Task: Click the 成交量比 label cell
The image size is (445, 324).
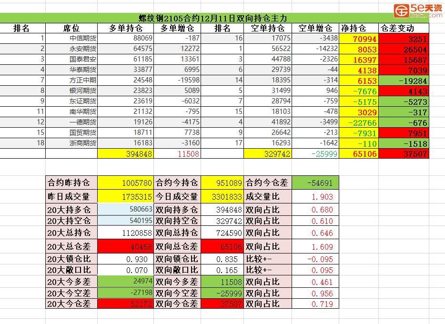Action: 268,196
